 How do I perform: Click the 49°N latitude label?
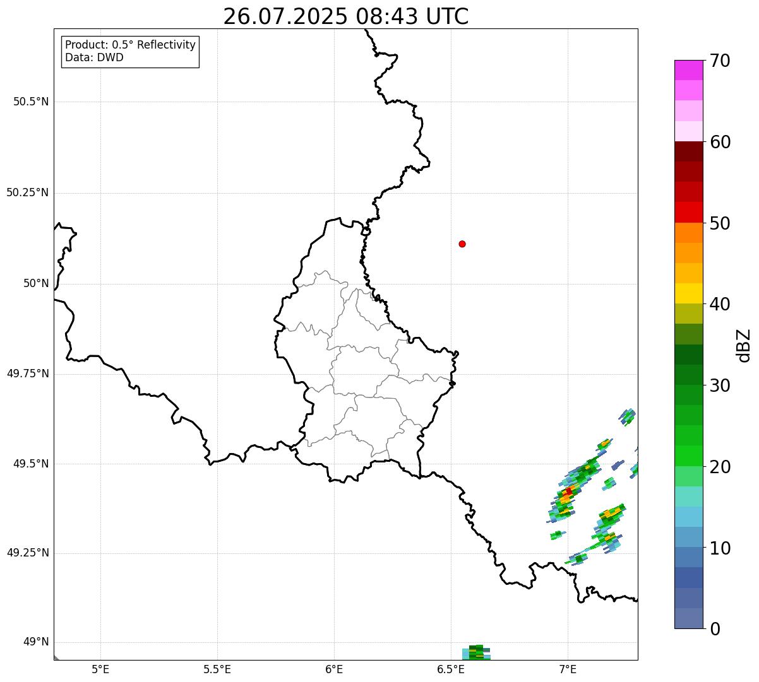[x=36, y=642]
